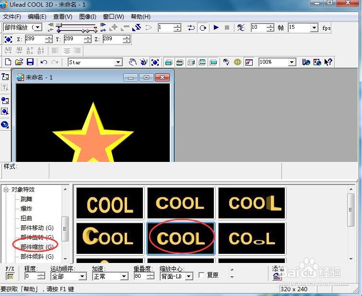The height and width of the screenshot is (296, 362).
Task: Click the edit object tool icon
Action: click(5, 112)
